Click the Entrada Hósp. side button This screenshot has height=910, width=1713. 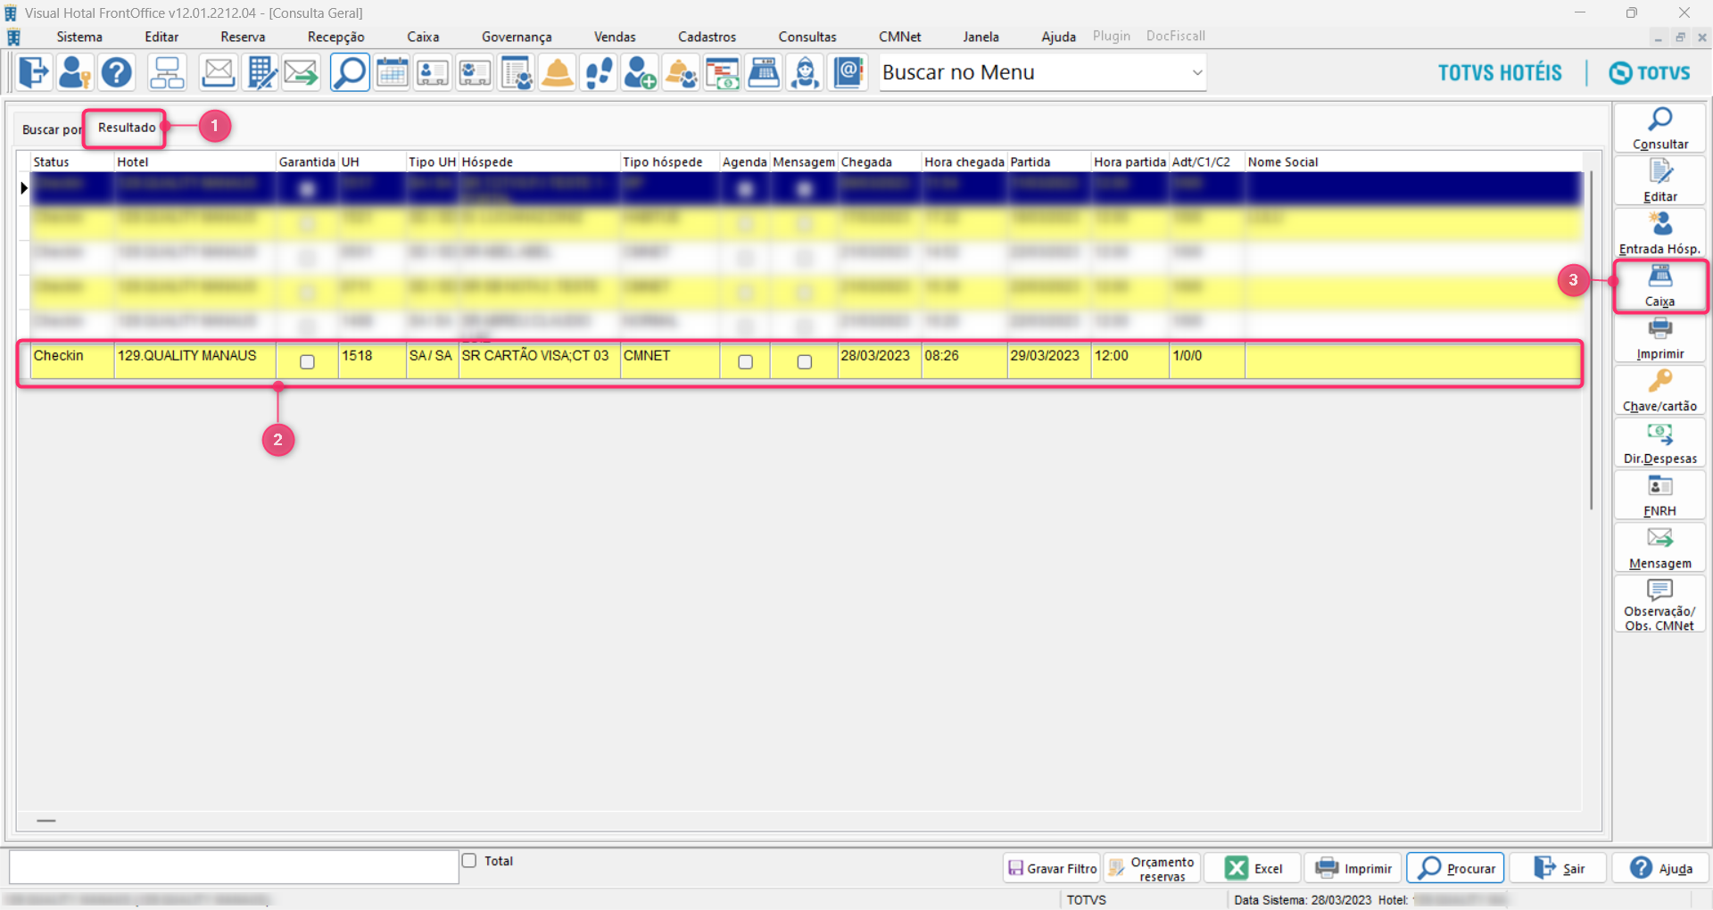tap(1659, 233)
